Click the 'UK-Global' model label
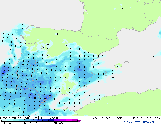Image resolution: width=161 pixels, height=124 pixels. tap(50, 118)
